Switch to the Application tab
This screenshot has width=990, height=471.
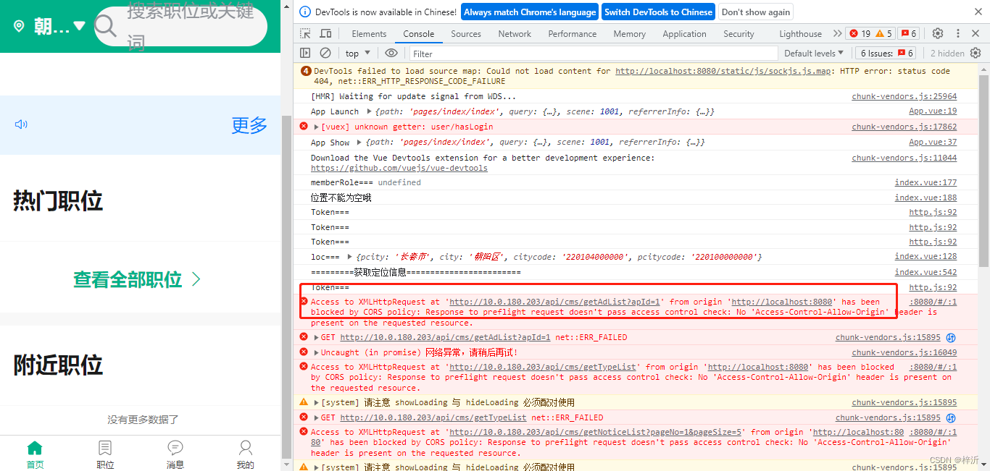pyautogui.click(x=684, y=34)
